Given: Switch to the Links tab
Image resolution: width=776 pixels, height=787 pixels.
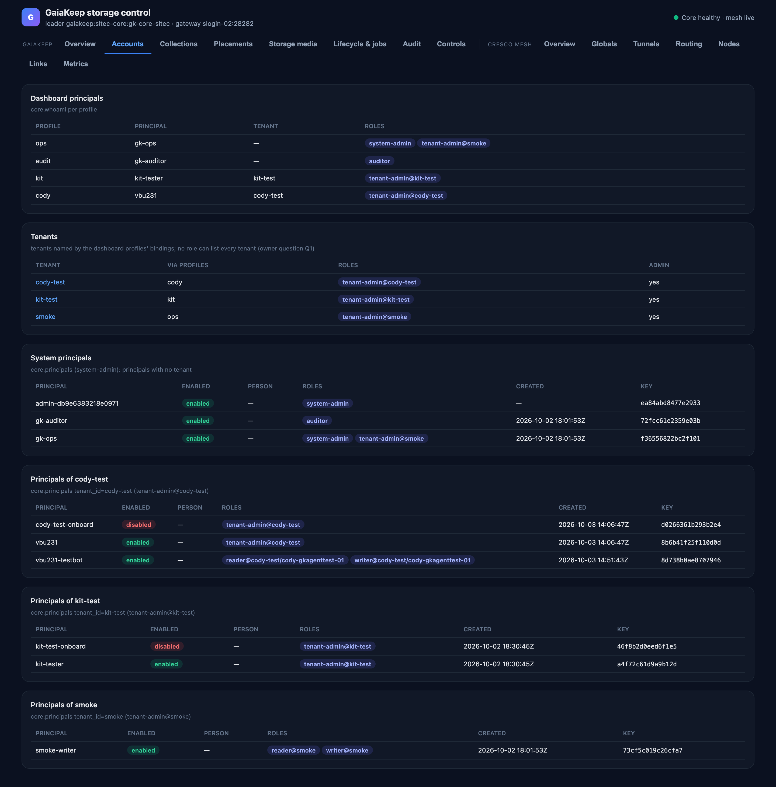Looking at the screenshot, I should pos(38,64).
